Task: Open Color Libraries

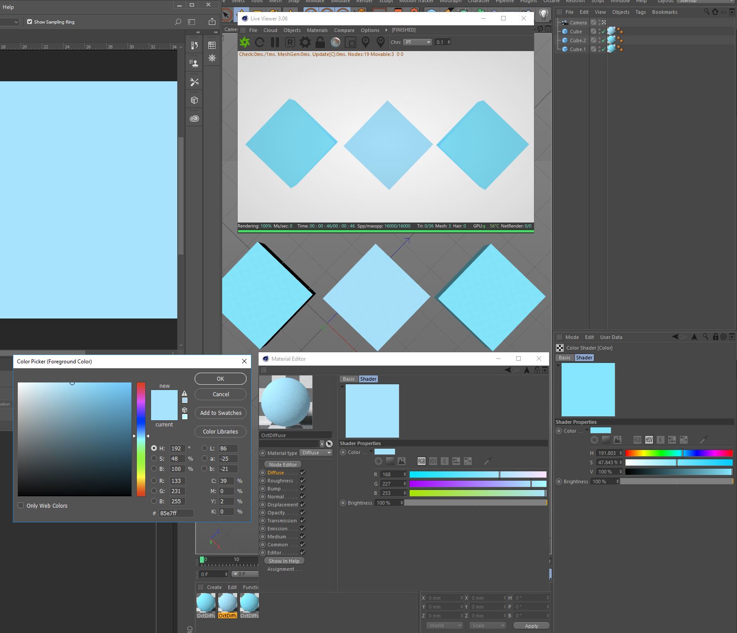Action: pyautogui.click(x=220, y=432)
